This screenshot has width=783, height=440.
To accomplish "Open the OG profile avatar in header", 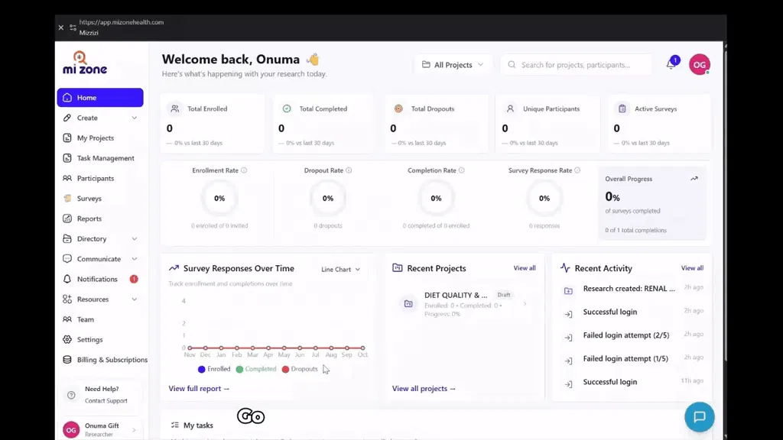I will [x=700, y=64].
